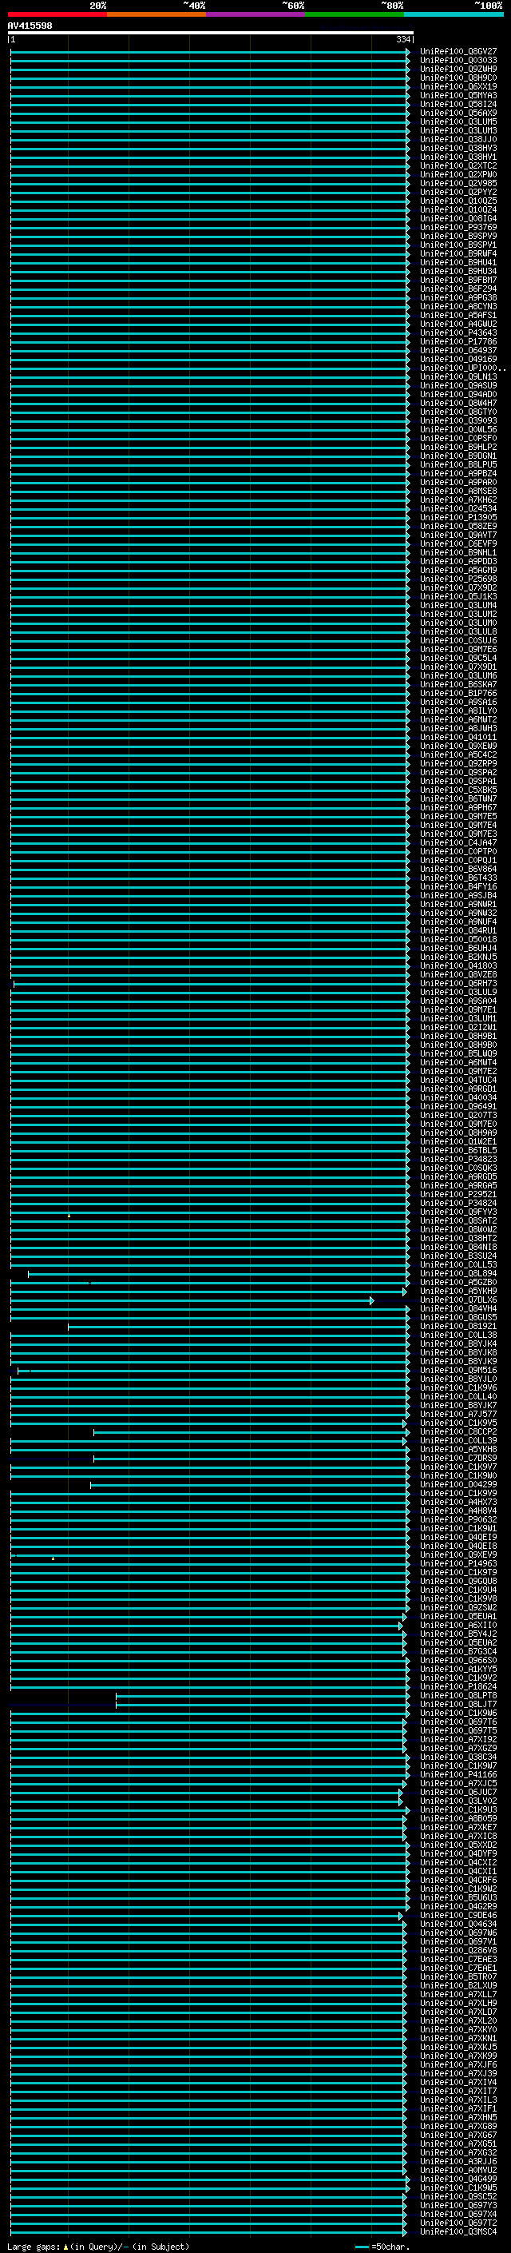Click the last hit UniRef100_Q3MSC4

click(458, 2231)
